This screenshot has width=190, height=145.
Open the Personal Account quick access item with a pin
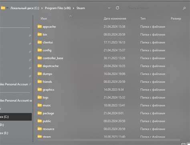pyautogui.click(x=14, y=84)
